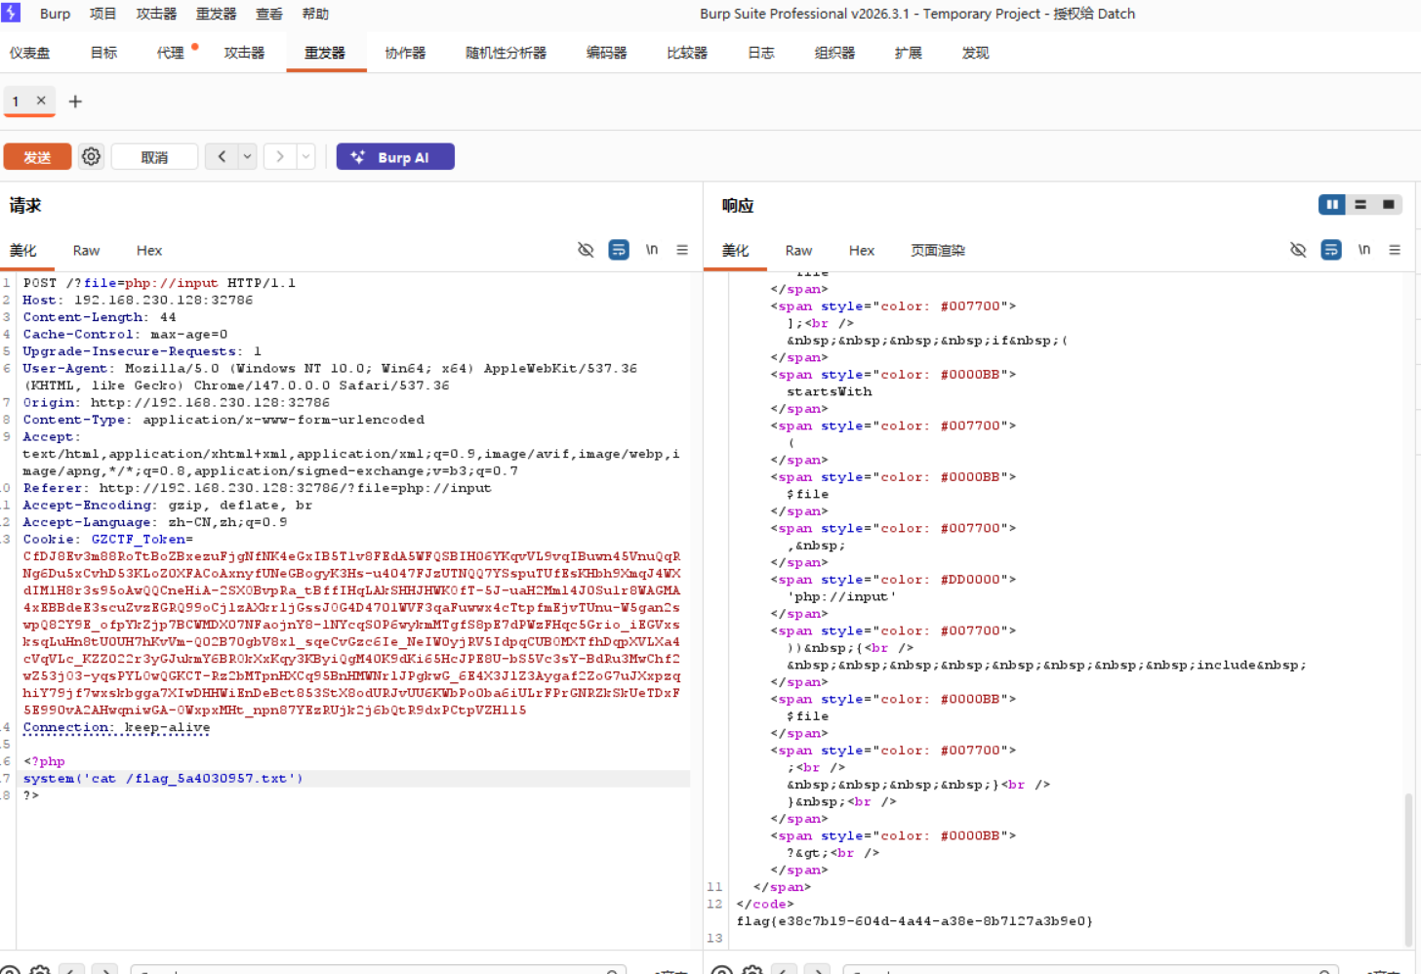Open the Burp menu
The width and height of the screenshot is (1421, 974).
[x=55, y=14]
